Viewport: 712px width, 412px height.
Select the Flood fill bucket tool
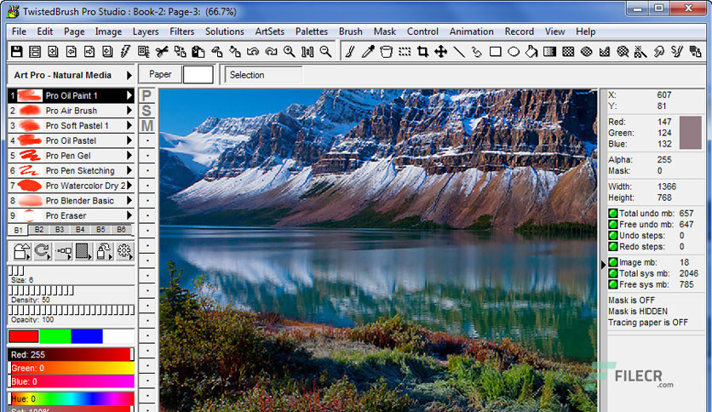point(531,52)
